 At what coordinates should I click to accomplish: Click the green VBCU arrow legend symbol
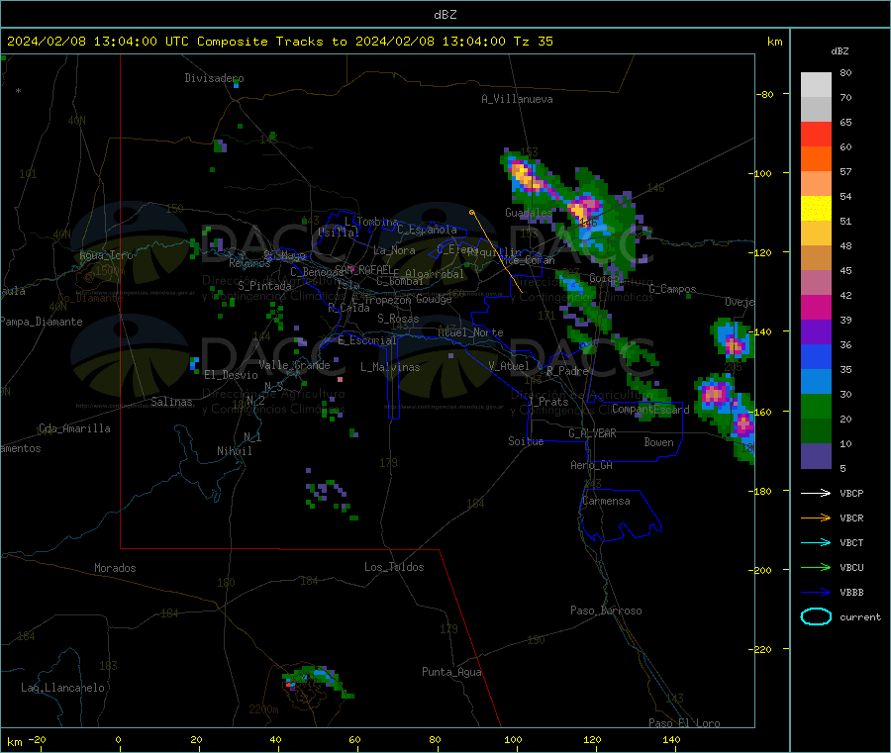click(816, 567)
